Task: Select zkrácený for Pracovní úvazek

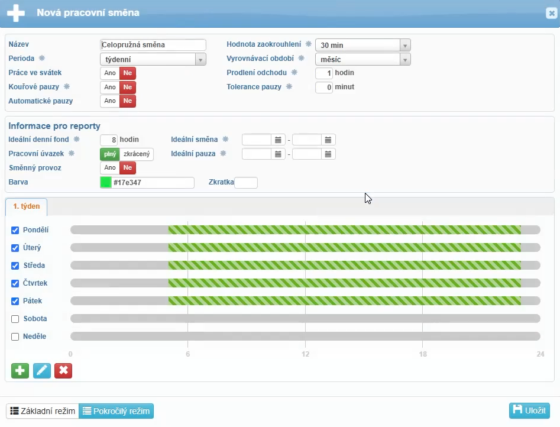Action: [137, 154]
